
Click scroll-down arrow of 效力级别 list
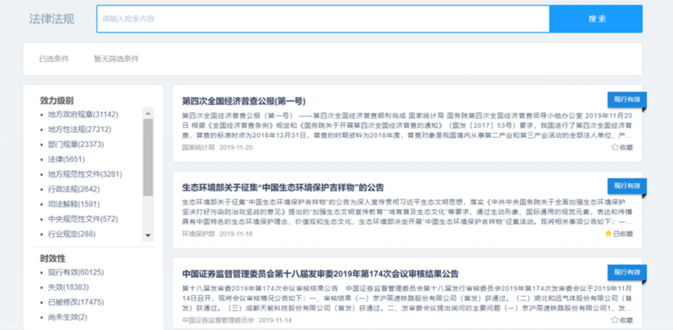click(148, 235)
